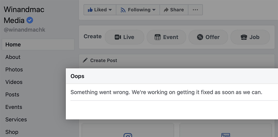Open the Events sidebar item

click(x=14, y=107)
